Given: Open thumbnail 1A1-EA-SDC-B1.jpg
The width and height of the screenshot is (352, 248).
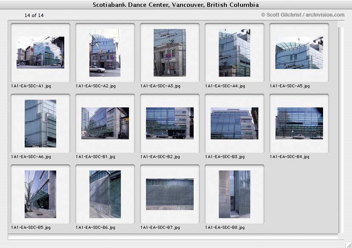Looking at the screenshot, I should coord(105,123).
